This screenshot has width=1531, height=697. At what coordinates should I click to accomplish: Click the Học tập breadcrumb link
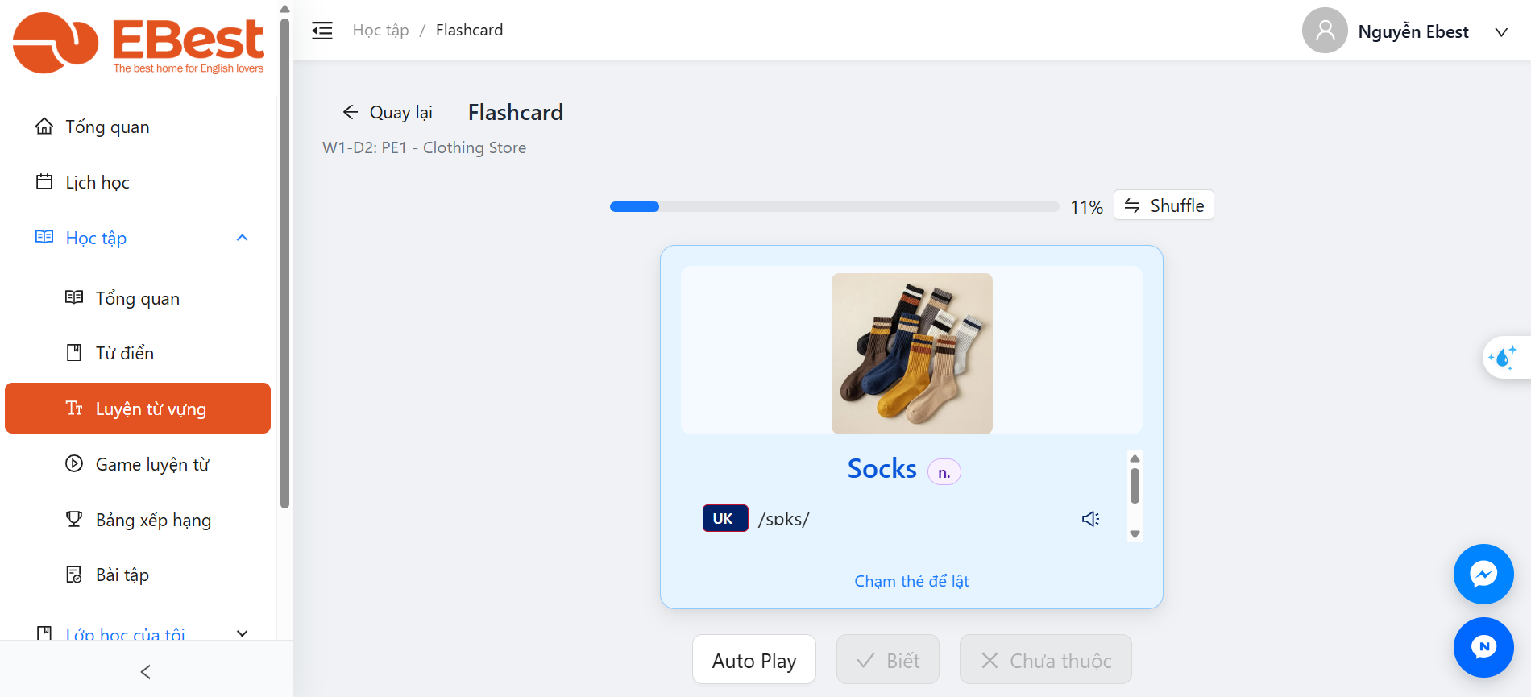click(380, 31)
